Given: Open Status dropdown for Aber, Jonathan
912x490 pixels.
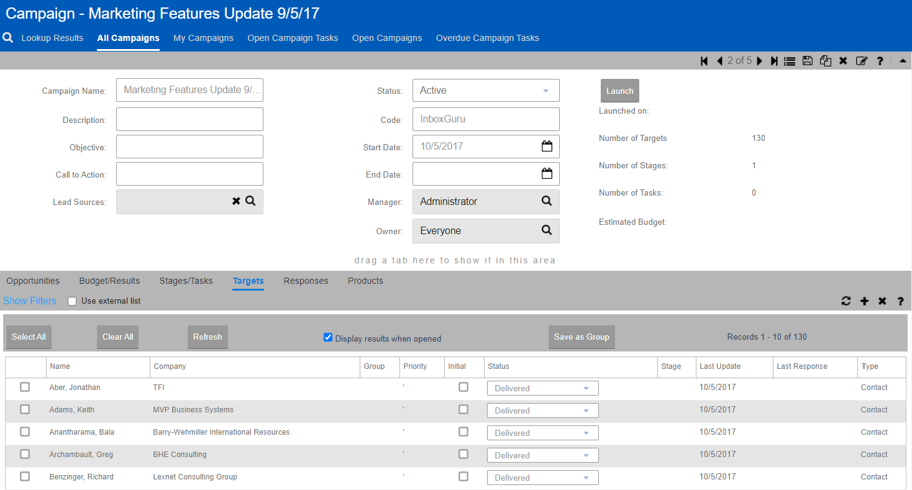Looking at the screenshot, I should click(543, 388).
